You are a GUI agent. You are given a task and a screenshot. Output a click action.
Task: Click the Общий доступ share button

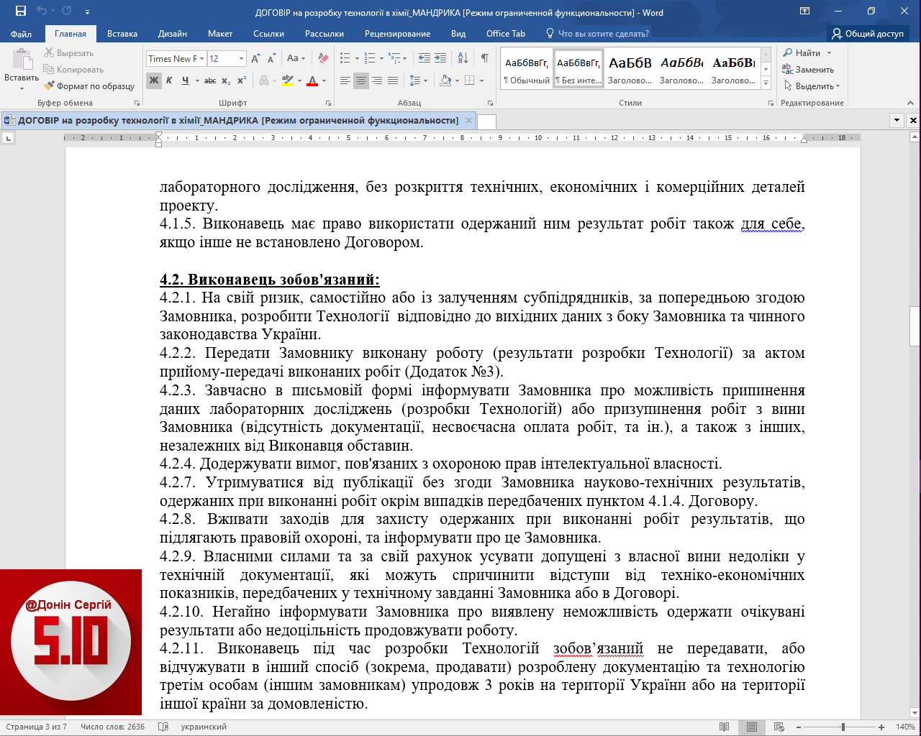pos(868,34)
